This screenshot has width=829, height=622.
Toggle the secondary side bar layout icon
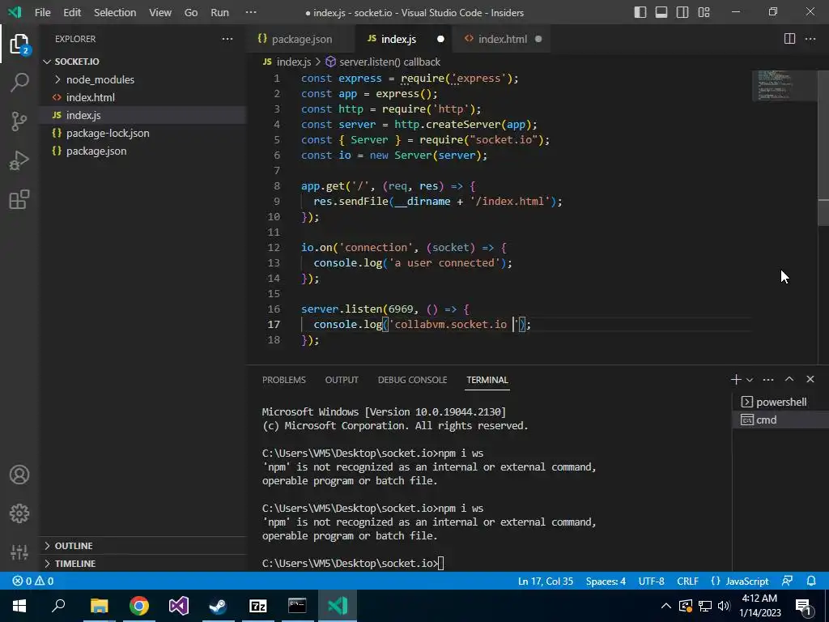(682, 12)
